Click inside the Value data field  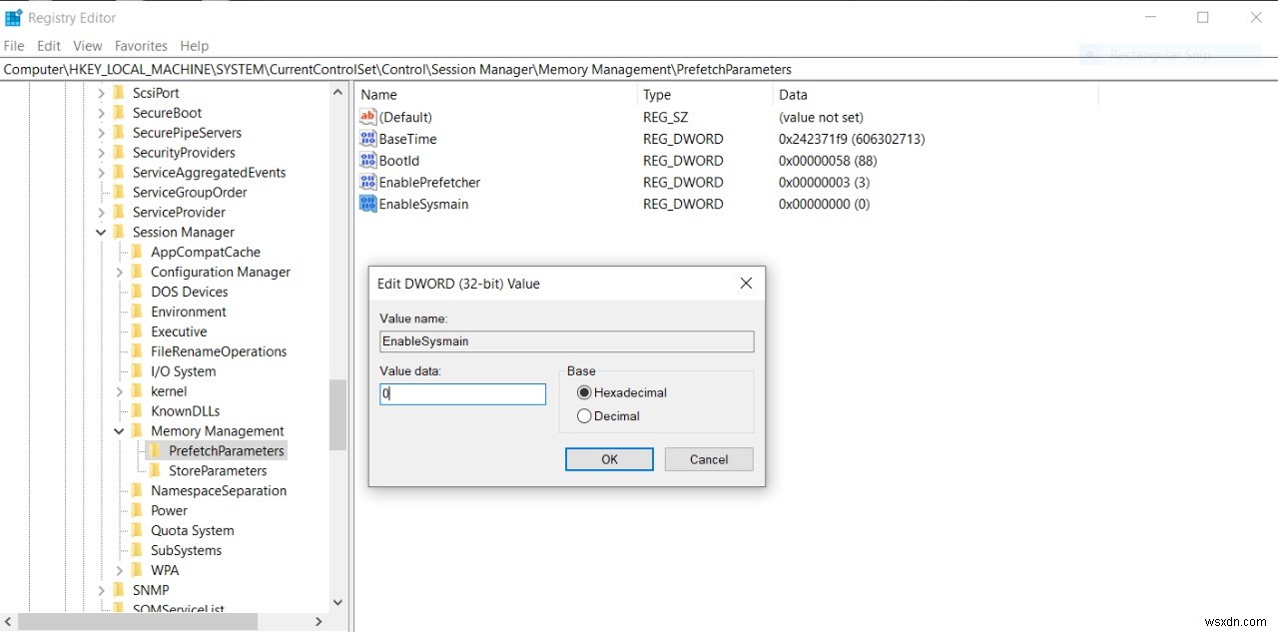tap(461, 393)
